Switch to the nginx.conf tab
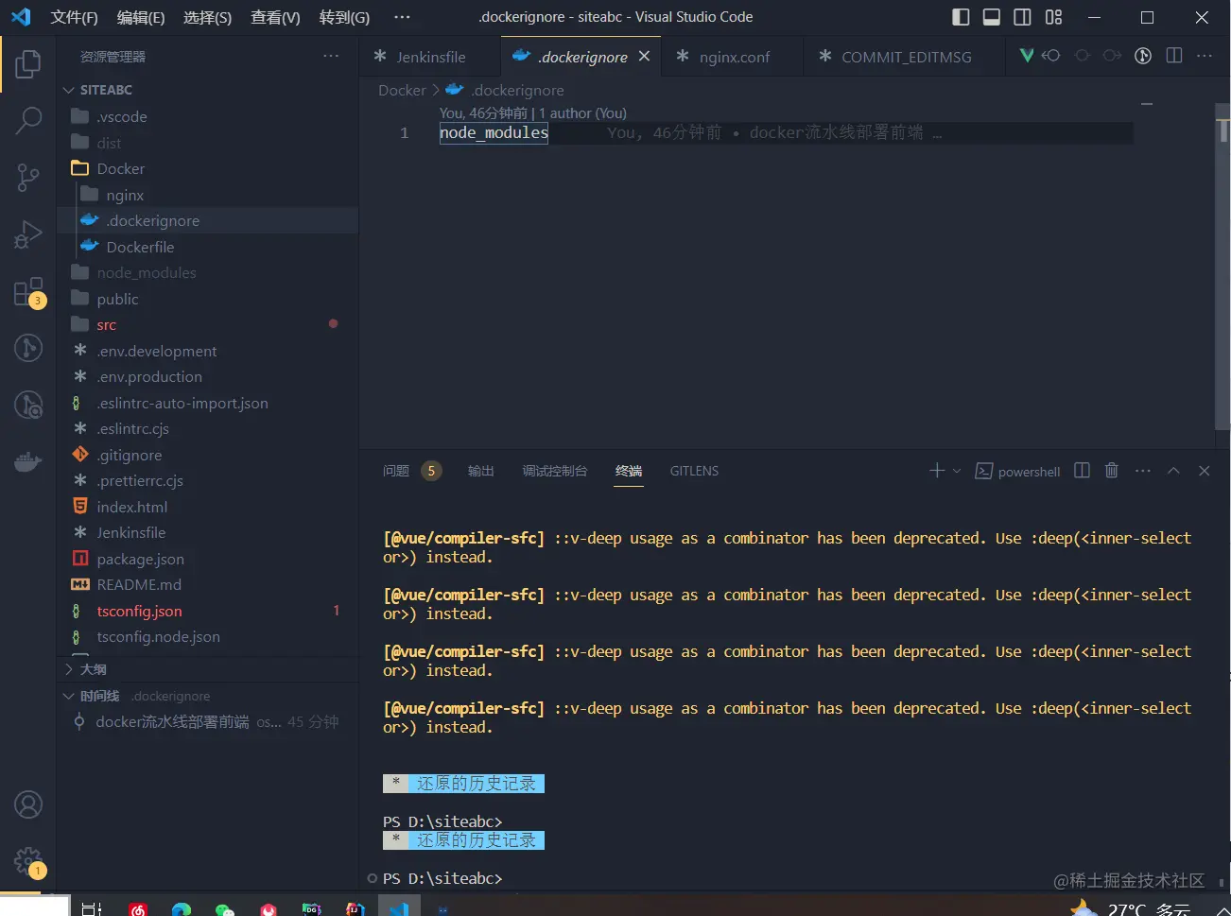 pos(735,57)
